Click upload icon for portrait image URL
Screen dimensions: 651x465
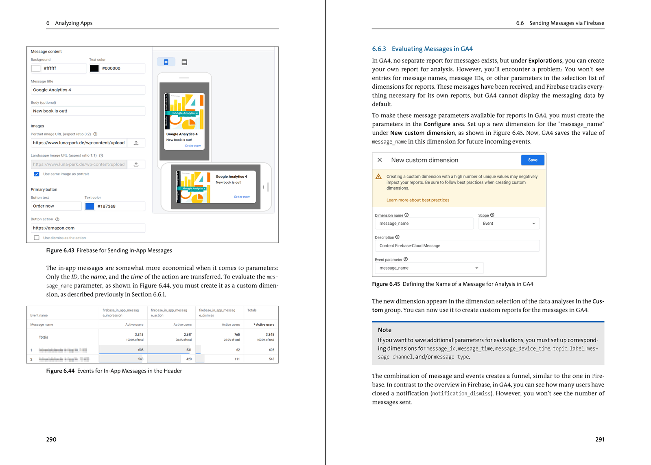tap(136, 143)
